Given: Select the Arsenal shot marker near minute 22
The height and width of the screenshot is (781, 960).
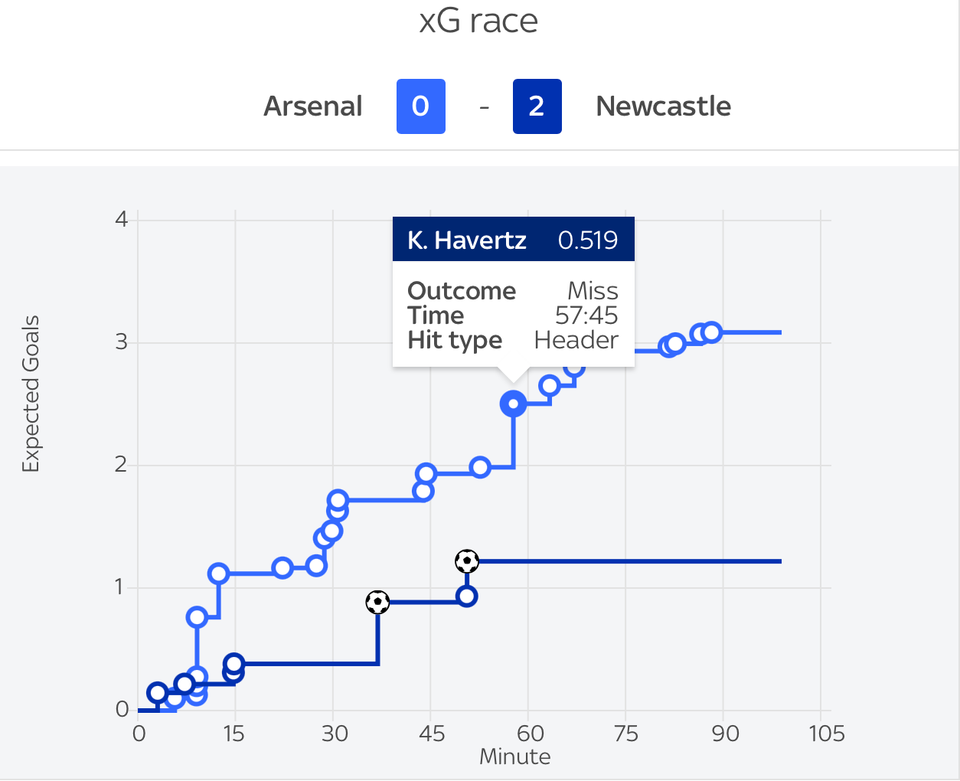Looking at the screenshot, I should (282, 568).
